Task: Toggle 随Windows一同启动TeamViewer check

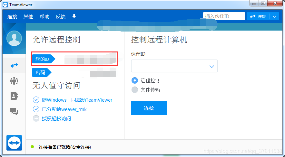Action: click(x=36, y=100)
